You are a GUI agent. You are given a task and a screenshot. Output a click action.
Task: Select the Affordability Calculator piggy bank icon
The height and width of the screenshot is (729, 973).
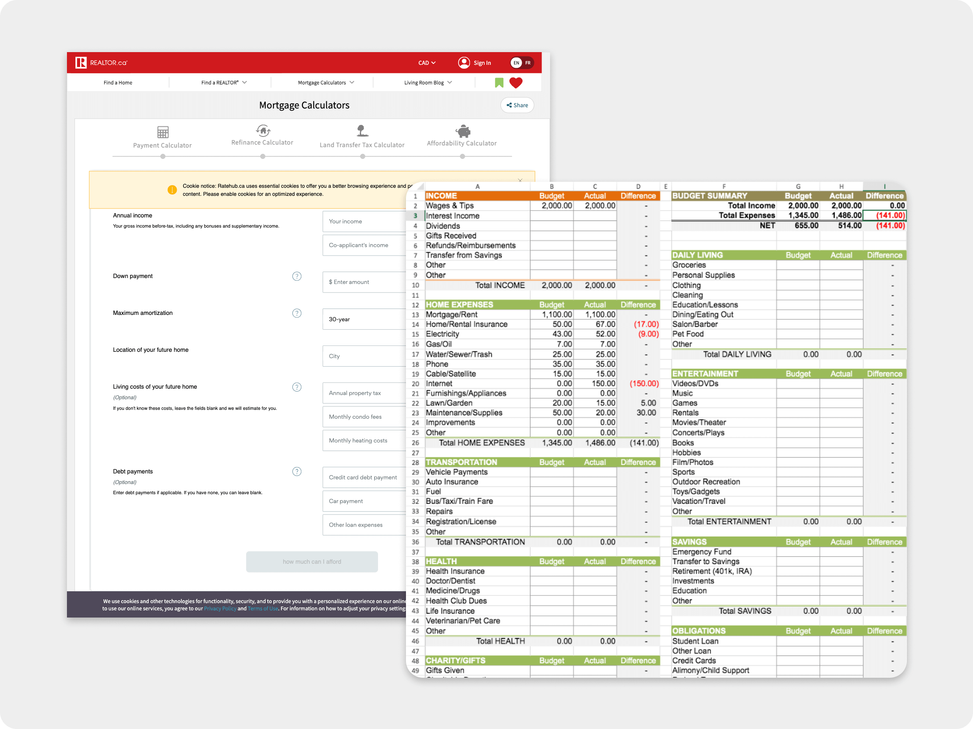pos(463,131)
